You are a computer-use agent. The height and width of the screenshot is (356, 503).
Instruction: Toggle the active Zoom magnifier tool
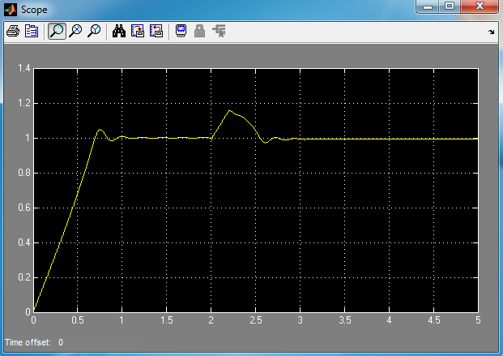coord(57,32)
